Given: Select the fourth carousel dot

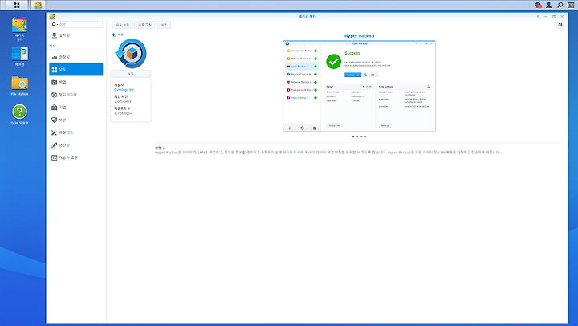Looking at the screenshot, I should [x=365, y=137].
